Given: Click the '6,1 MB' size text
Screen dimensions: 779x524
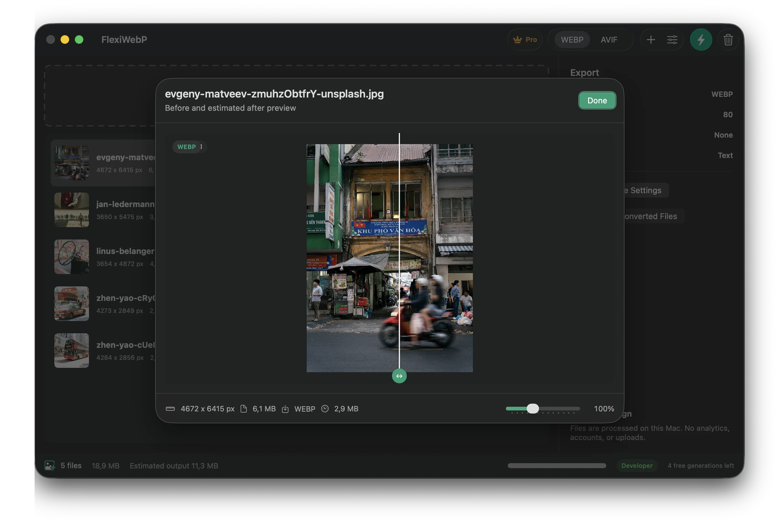Looking at the screenshot, I should pyautogui.click(x=264, y=408).
